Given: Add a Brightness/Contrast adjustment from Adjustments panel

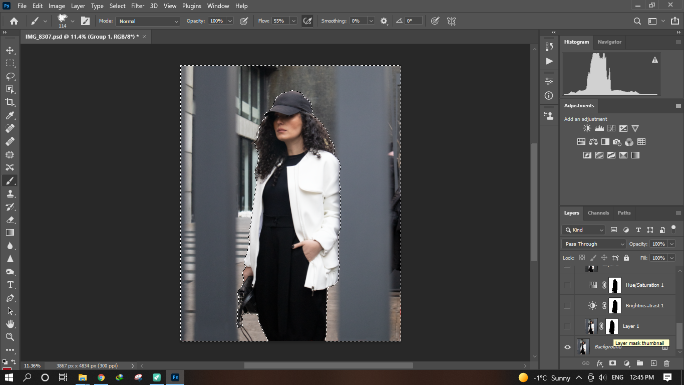Looking at the screenshot, I should 587,129.
